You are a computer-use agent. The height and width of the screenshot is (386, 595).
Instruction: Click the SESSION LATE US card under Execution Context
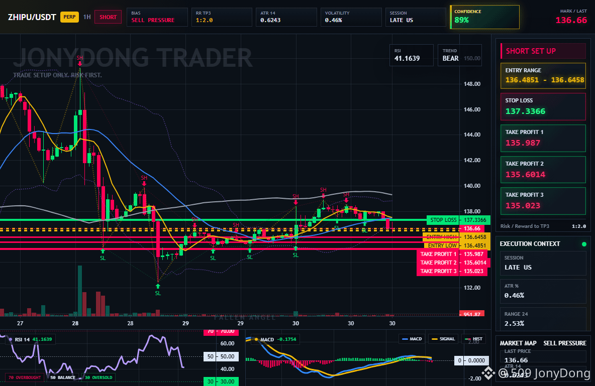click(543, 263)
